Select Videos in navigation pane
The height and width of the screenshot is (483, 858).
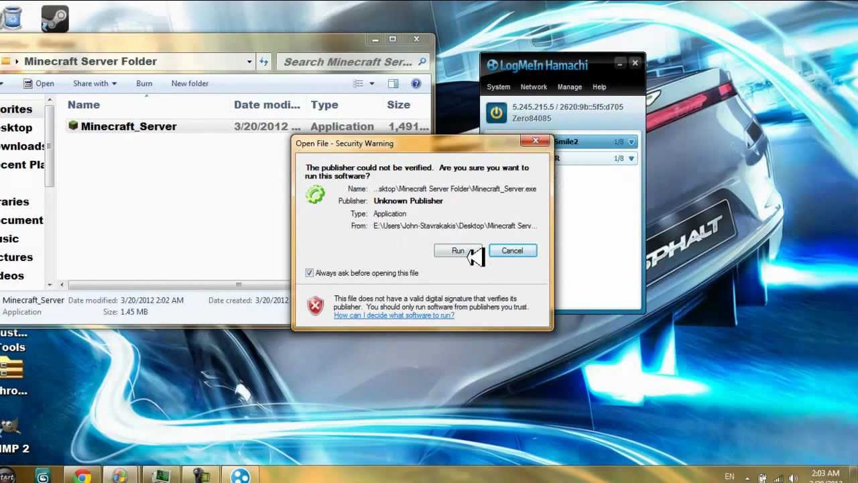(x=12, y=276)
